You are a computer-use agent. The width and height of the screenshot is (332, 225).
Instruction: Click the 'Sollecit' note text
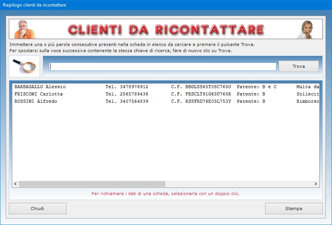click(x=308, y=94)
